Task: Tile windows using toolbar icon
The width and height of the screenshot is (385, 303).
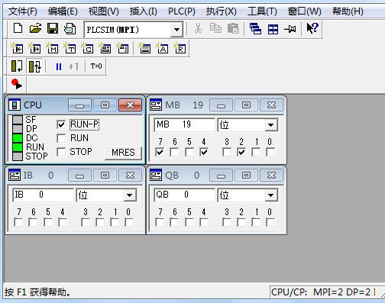Action: coord(273,29)
